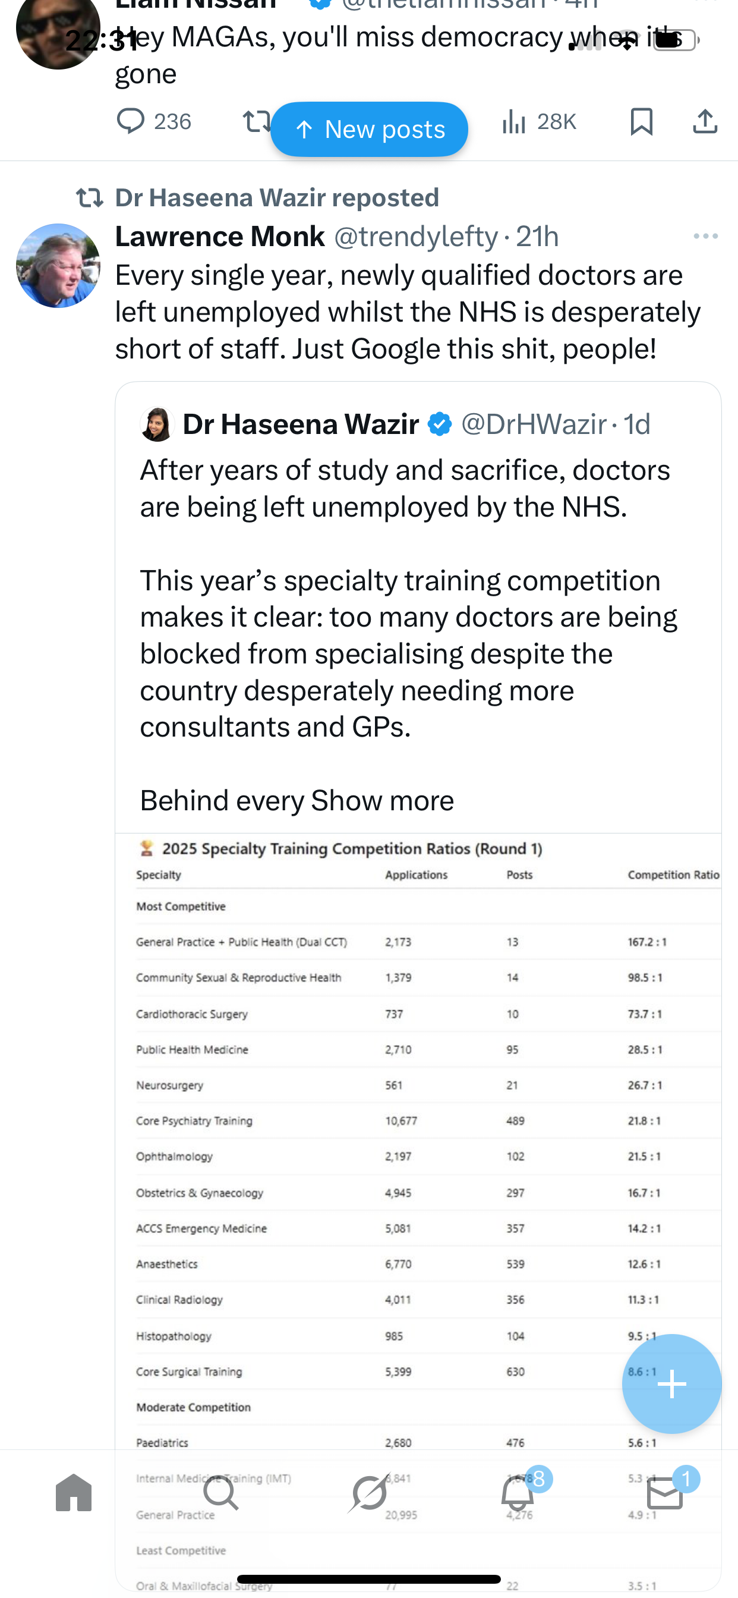
Task: Tap Dr Haseena Wazir reposted label
Action: coord(276,198)
